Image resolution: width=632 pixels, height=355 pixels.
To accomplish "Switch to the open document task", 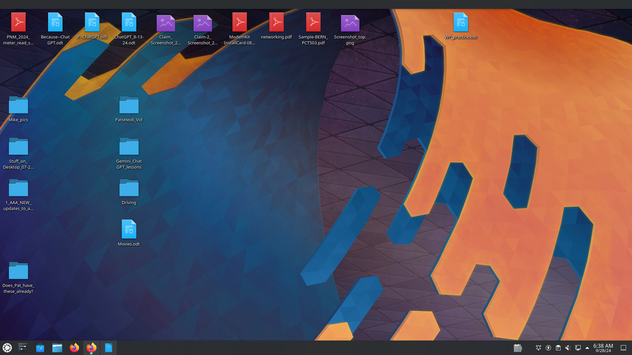I will coord(109,348).
